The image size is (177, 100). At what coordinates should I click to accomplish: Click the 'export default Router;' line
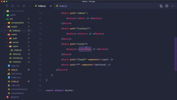coord(60,90)
